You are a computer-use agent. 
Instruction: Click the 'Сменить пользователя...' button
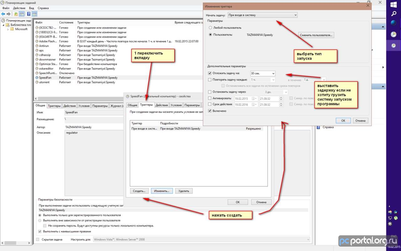[316, 35]
